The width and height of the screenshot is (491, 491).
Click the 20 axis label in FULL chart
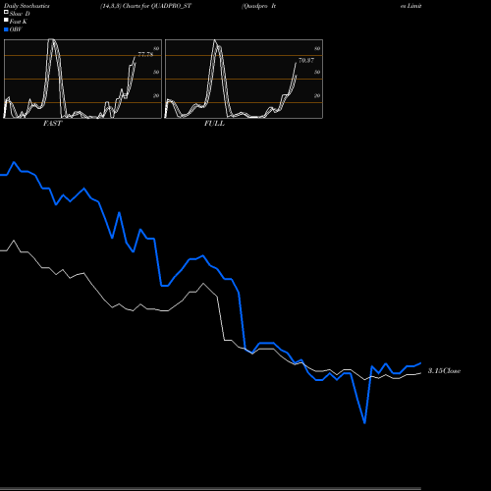[317, 95]
